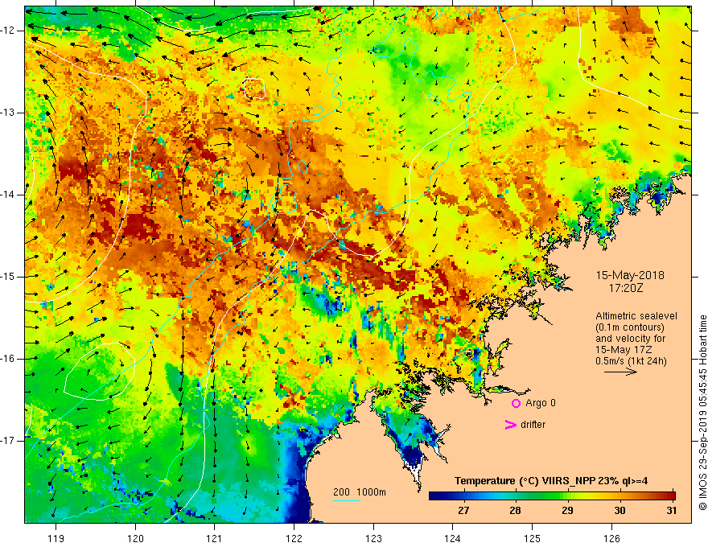
Task: Click the temperature color bar
Action: [552, 496]
